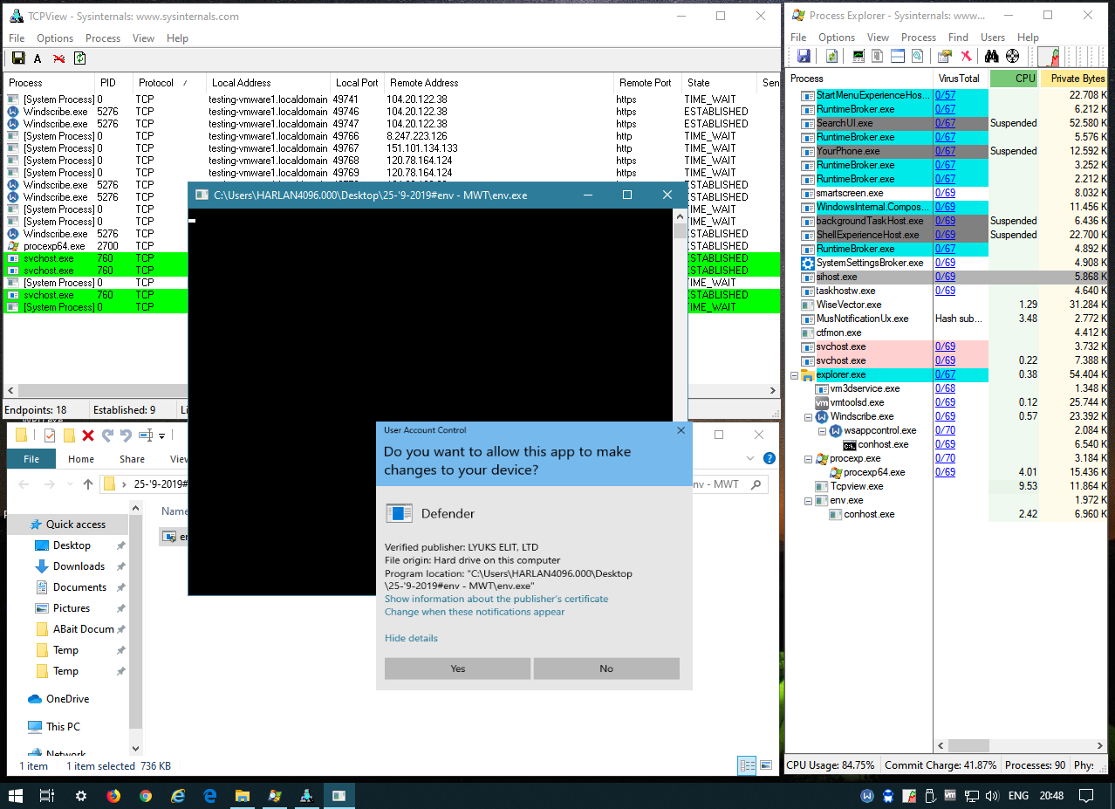1115x809 pixels.
Task: Open Share tab in File Explorer ribbon
Action: click(x=133, y=459)
